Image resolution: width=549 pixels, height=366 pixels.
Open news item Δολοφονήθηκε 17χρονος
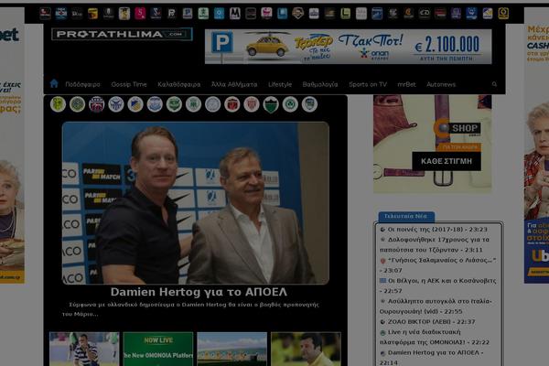(x=435, y=245)
